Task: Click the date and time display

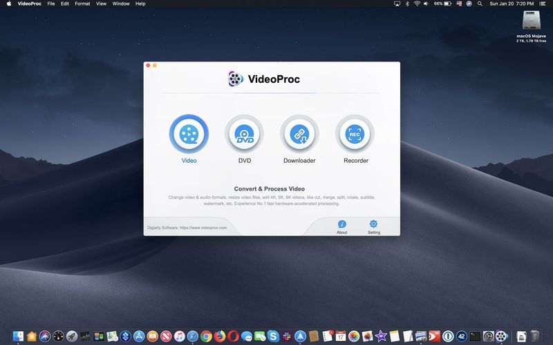Action: (x=512, y=3)
